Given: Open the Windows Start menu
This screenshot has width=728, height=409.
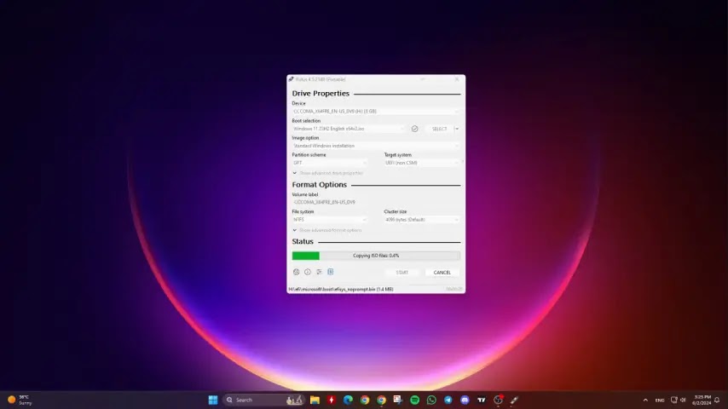Looking at the screenshot, I should [213, 400].
